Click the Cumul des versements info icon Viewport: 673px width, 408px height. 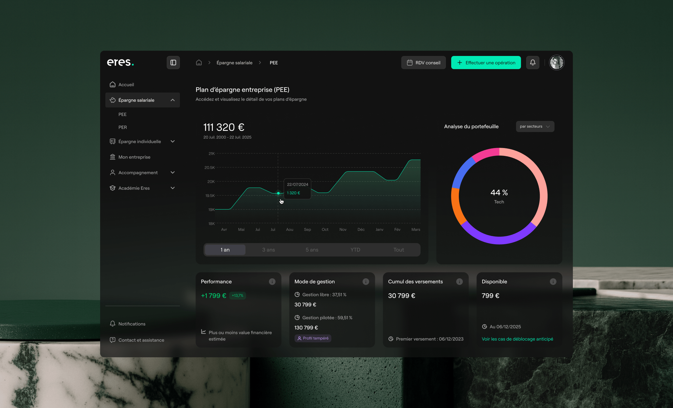click(x=459, y=282)
